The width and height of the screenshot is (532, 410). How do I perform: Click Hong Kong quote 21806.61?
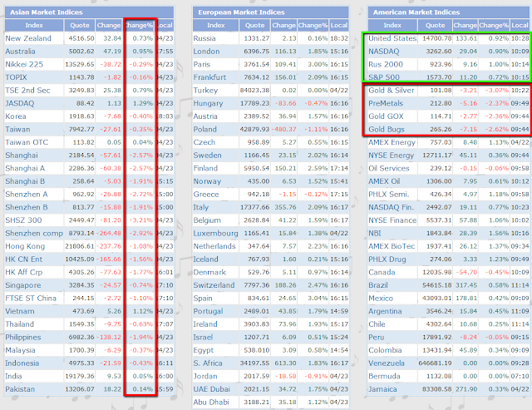(80, 246)
